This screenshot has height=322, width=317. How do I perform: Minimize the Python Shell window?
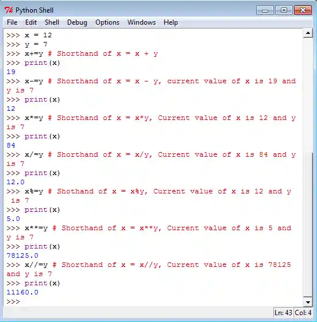265,10
